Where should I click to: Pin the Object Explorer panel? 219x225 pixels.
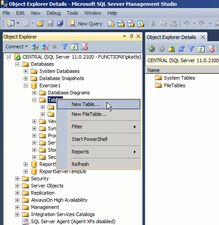pos(131,36)
